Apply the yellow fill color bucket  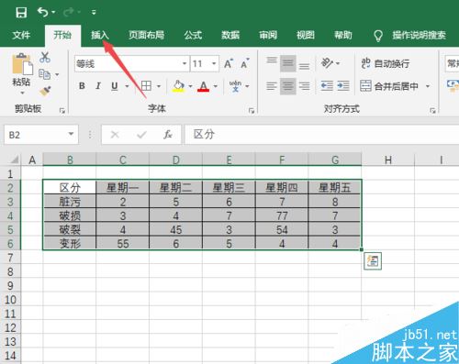pyautogui.click(x=178, y=86)
